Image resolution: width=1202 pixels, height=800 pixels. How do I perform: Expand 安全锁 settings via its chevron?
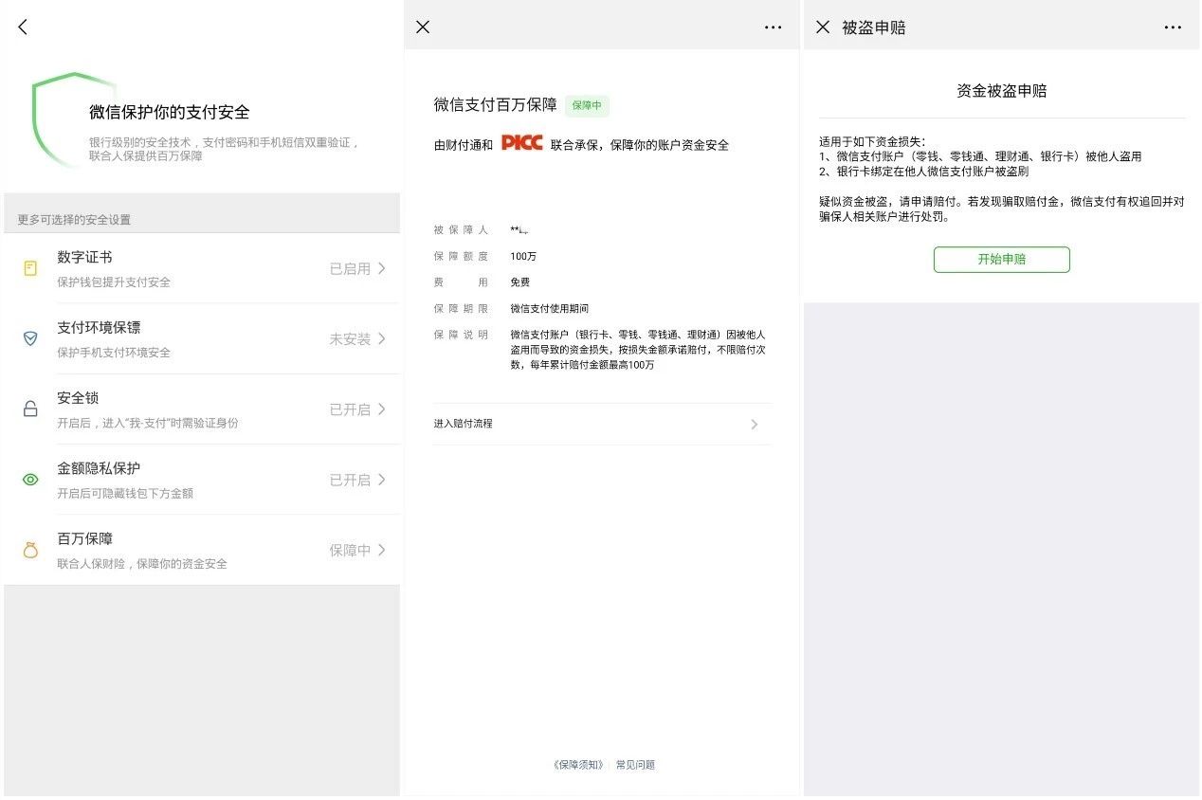(x=382, y=409)
